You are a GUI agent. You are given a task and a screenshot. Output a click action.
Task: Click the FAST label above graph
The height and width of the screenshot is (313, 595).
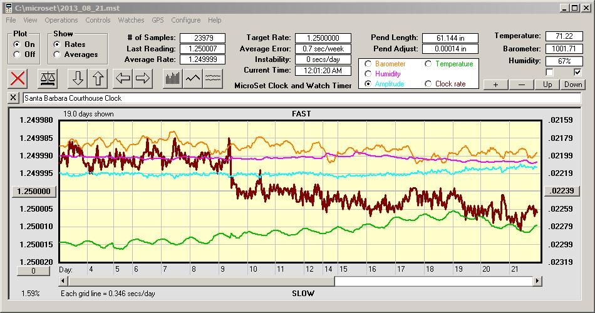(x=301, y=114)
